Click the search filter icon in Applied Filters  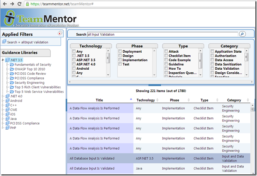click(4, 42)
